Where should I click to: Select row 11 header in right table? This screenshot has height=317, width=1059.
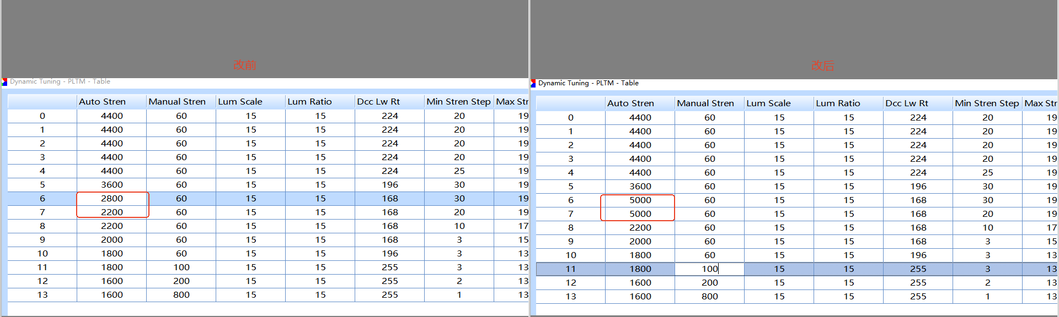click(571, 269)
